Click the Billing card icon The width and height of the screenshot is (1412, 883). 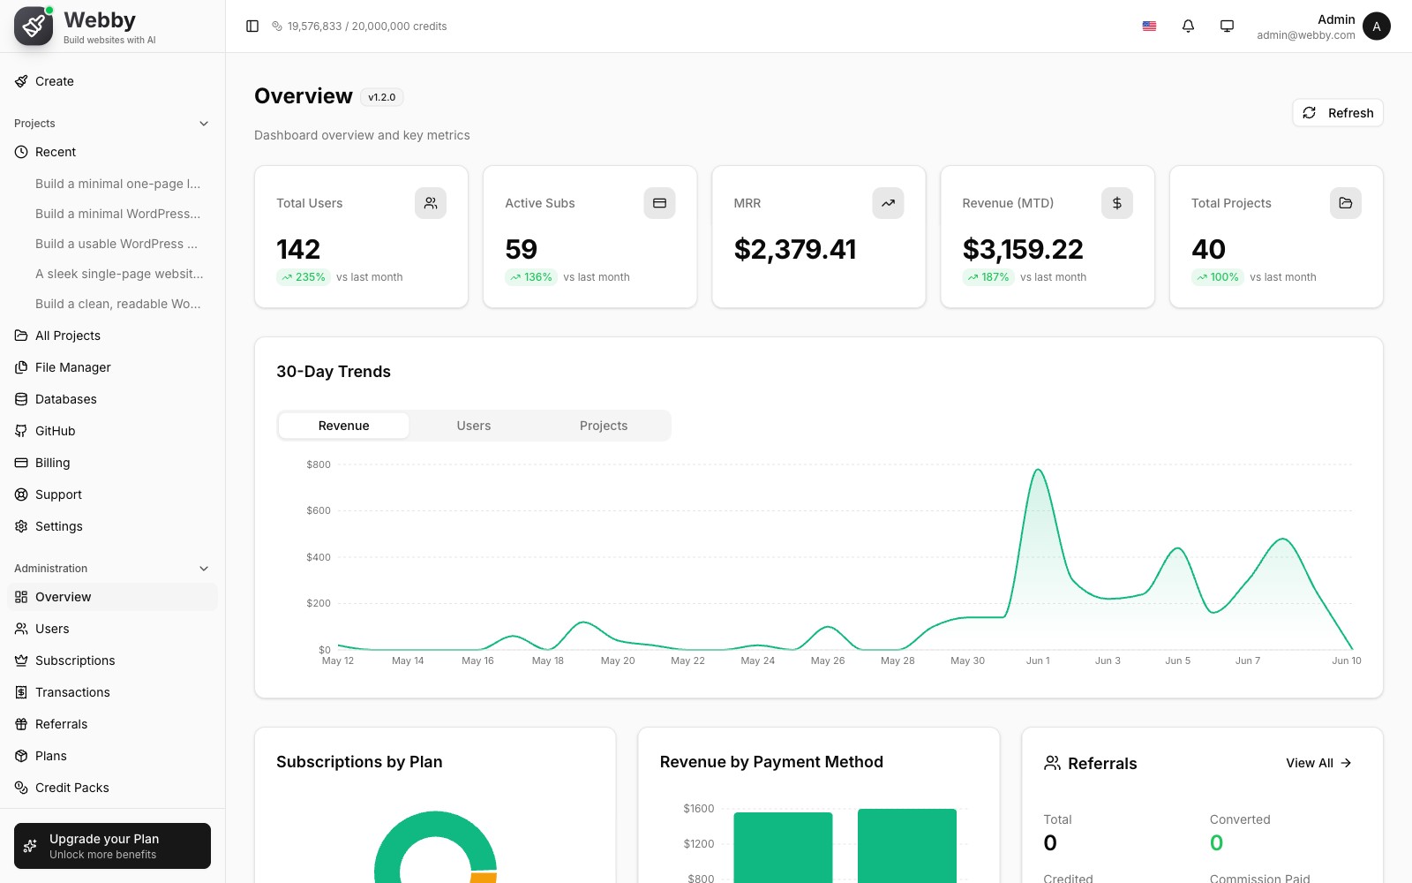21,463
